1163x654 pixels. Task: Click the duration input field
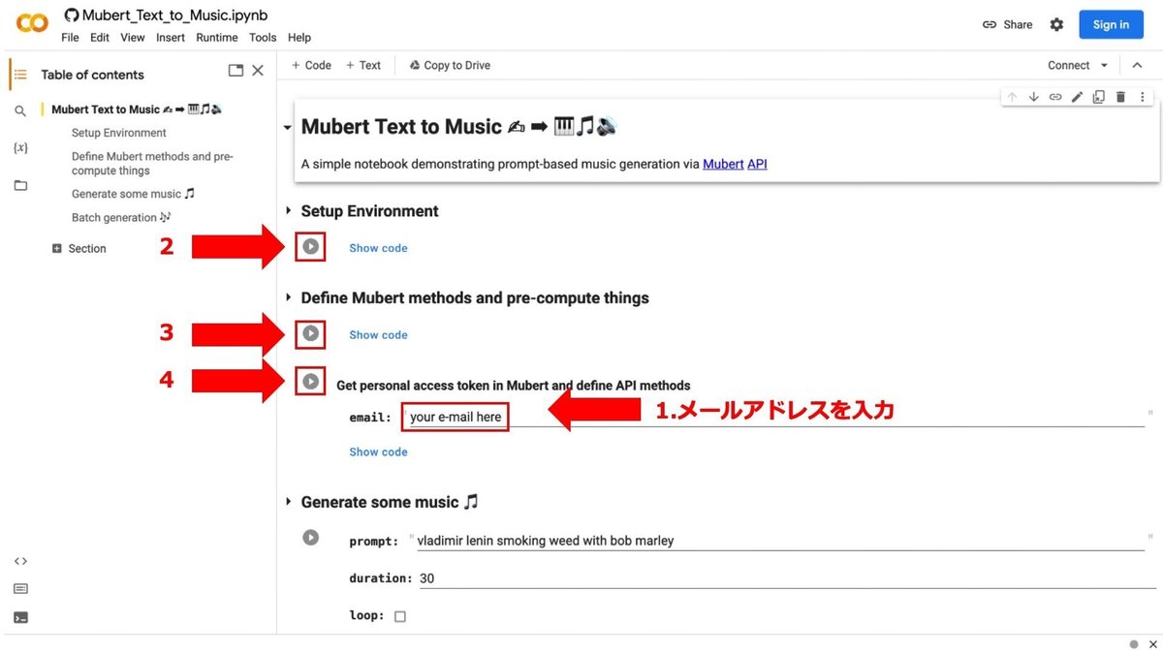[x=787, y=578]
